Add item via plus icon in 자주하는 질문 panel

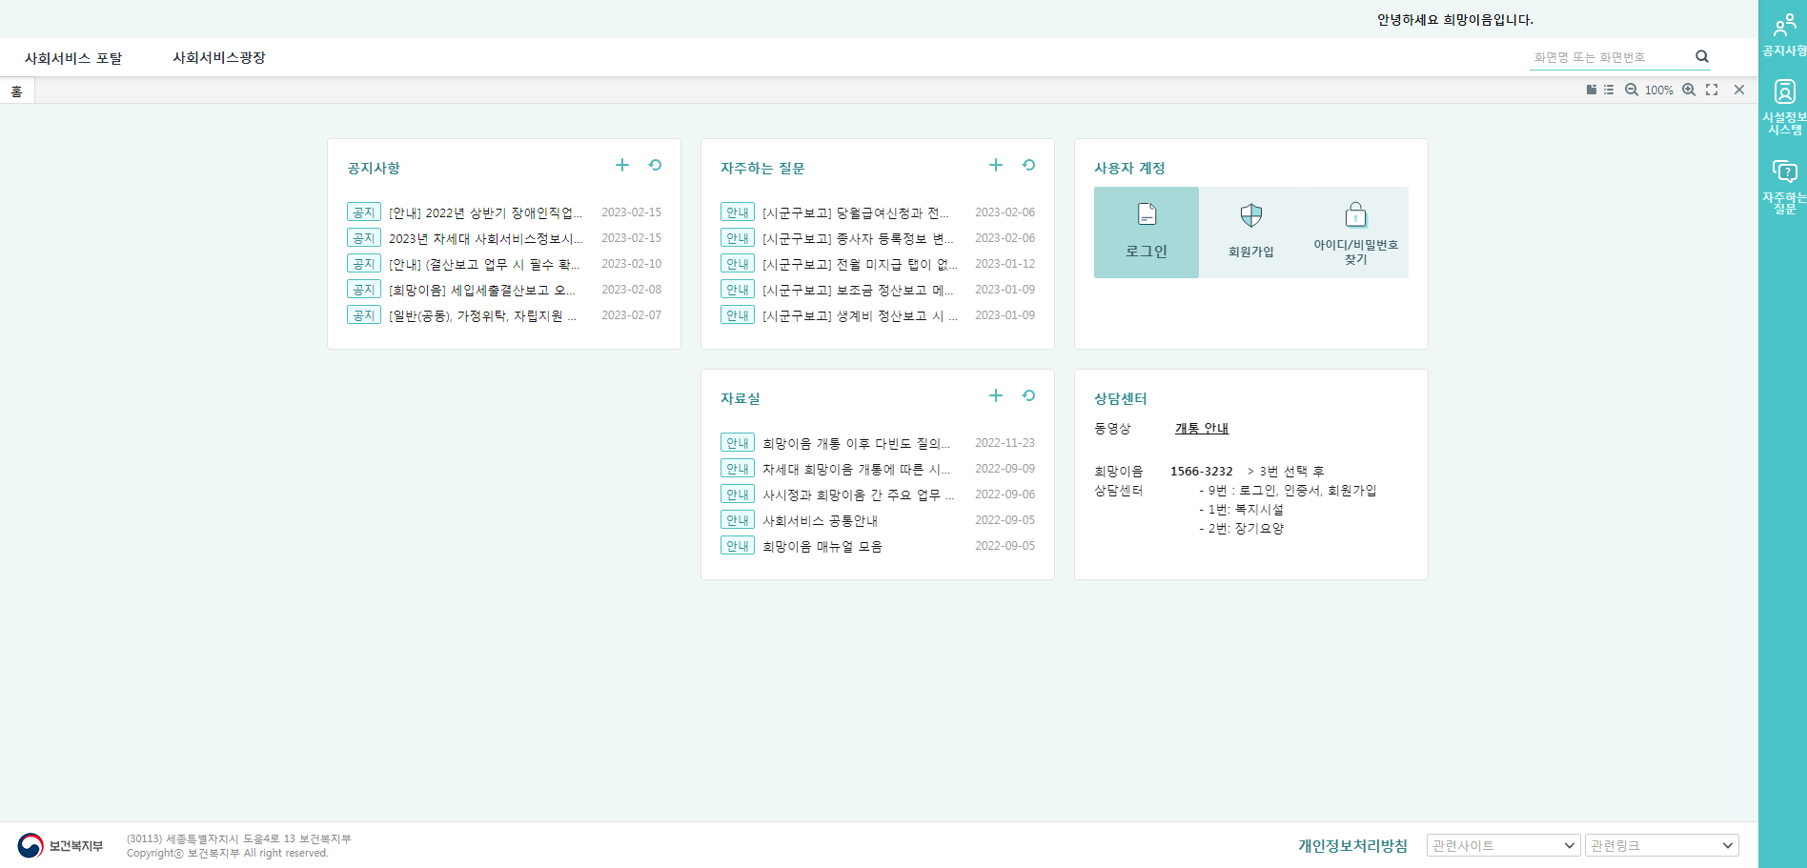click(995, 165)
